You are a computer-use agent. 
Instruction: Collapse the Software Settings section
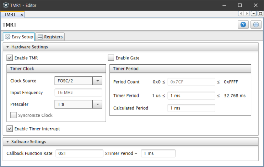coord(7,142)
